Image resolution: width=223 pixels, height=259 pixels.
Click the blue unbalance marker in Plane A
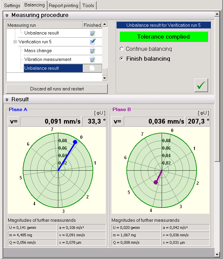point(75,142)
